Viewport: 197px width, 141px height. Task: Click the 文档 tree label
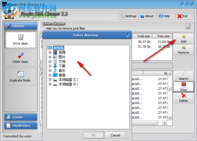62,61
